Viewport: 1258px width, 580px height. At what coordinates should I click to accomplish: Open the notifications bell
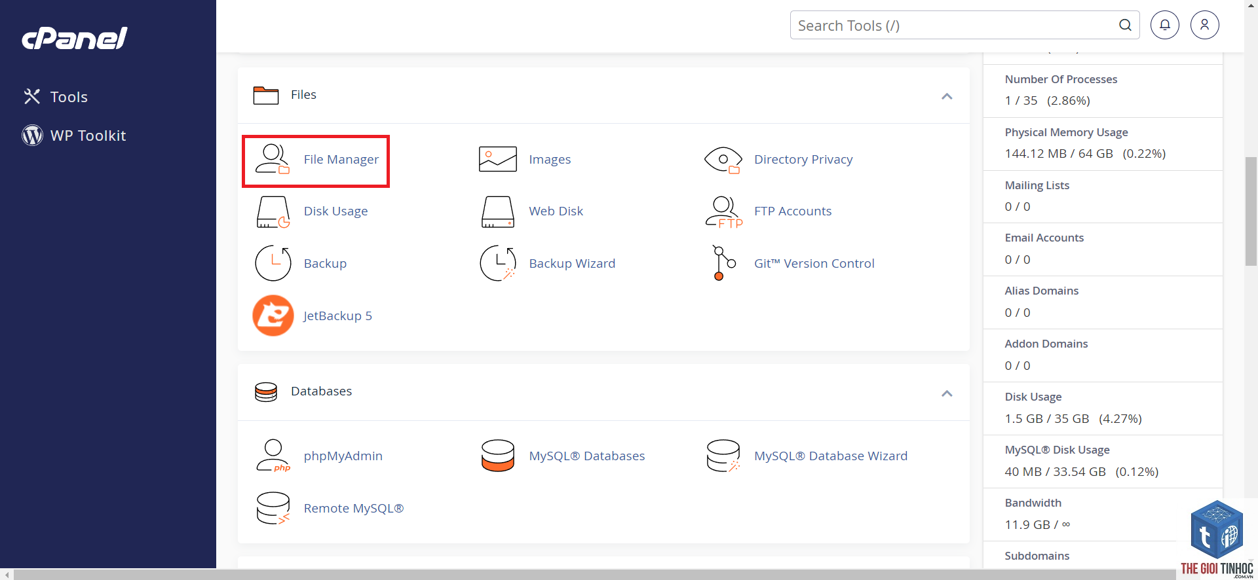[x=1165, y=25]
